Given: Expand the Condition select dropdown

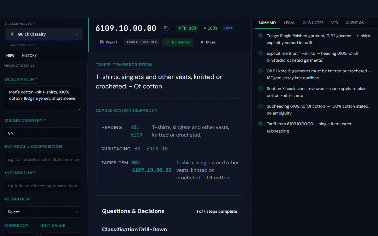Looking at the screenshot, I should tap(43, 212).
